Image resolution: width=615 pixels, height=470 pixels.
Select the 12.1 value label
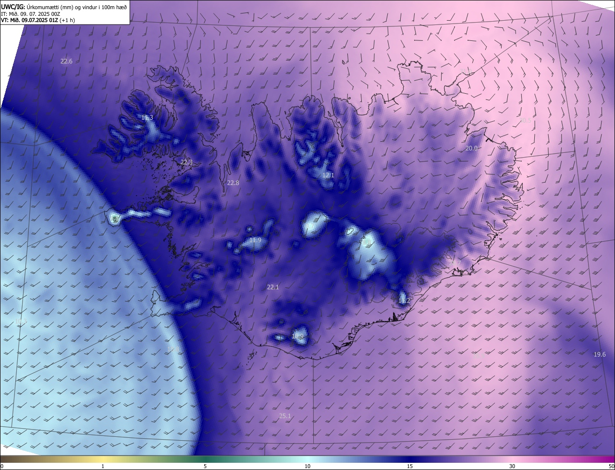pyautogui.click(x=328, y=175)
